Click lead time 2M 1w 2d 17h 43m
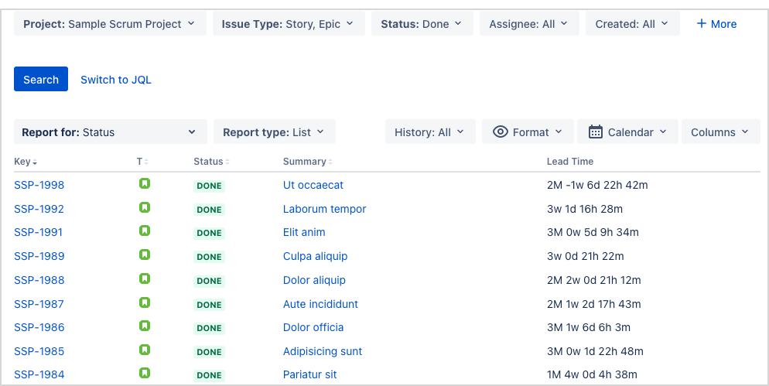 pos(593,304)
